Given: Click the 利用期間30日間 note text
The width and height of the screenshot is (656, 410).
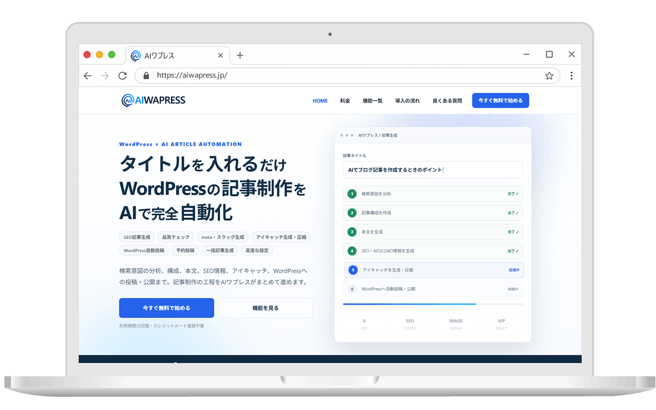Looking at the screenshot, I should point(162,326).
